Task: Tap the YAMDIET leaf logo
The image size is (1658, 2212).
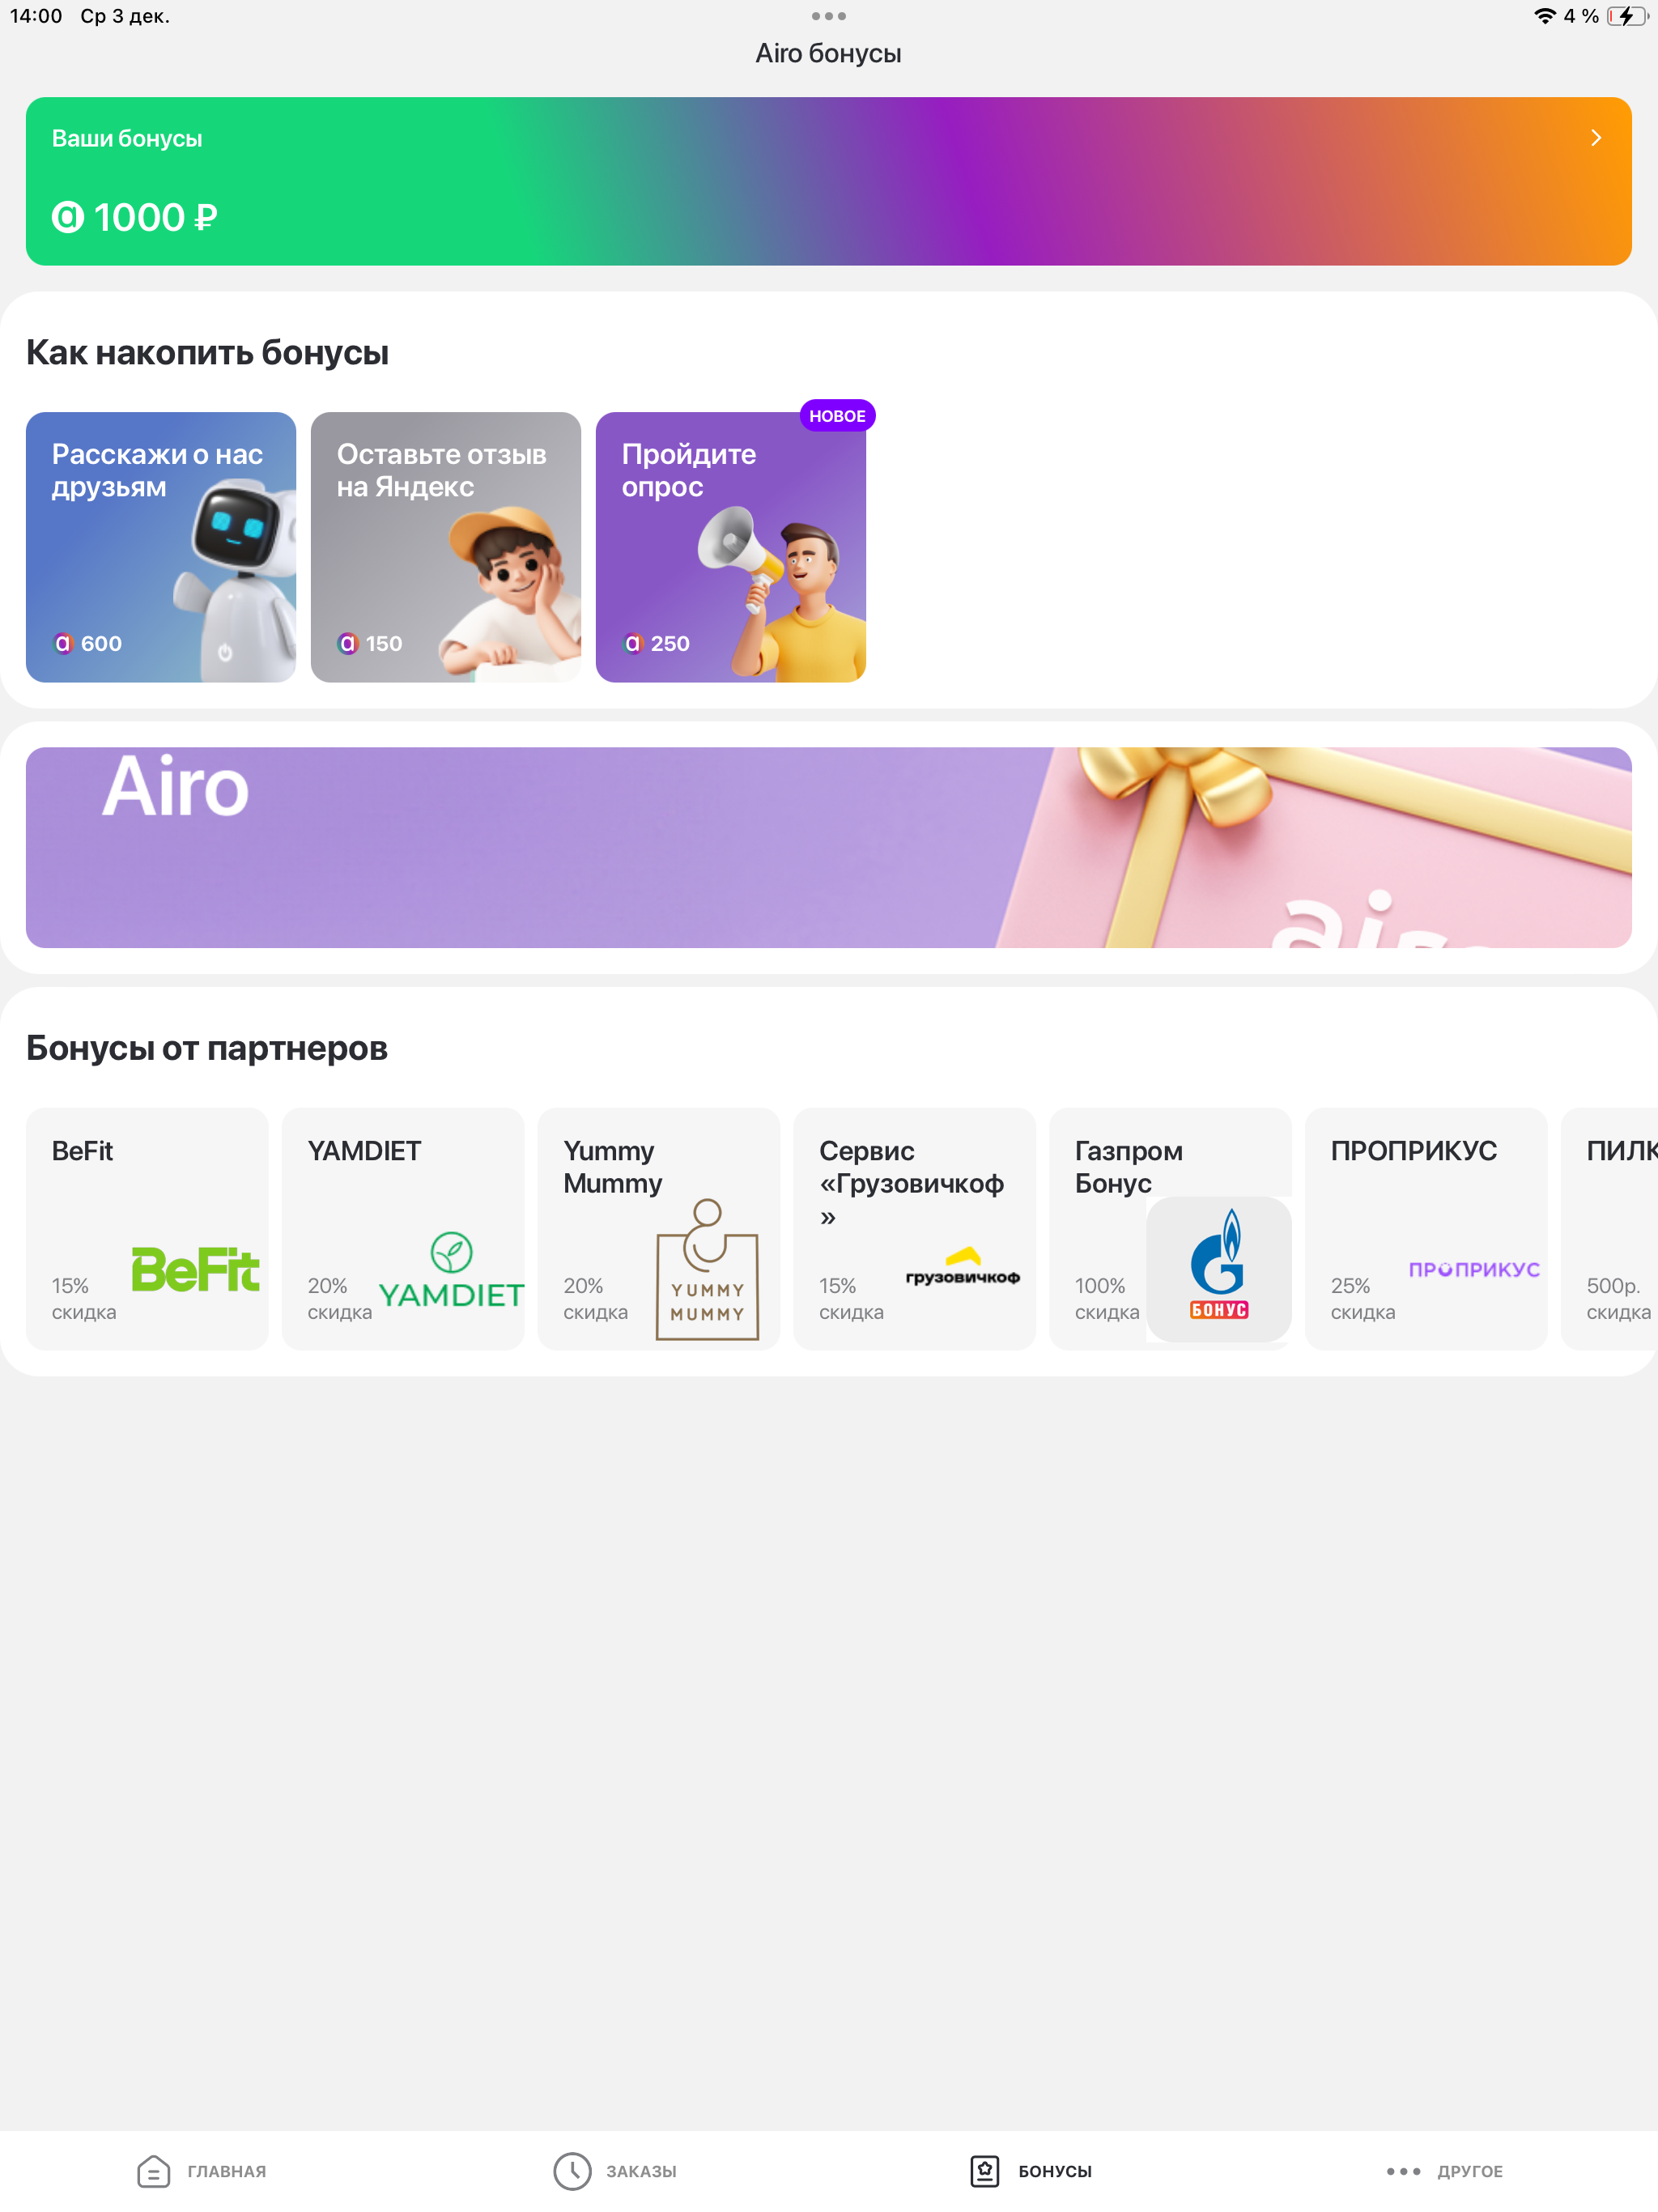Action: tap(452, 1270)
